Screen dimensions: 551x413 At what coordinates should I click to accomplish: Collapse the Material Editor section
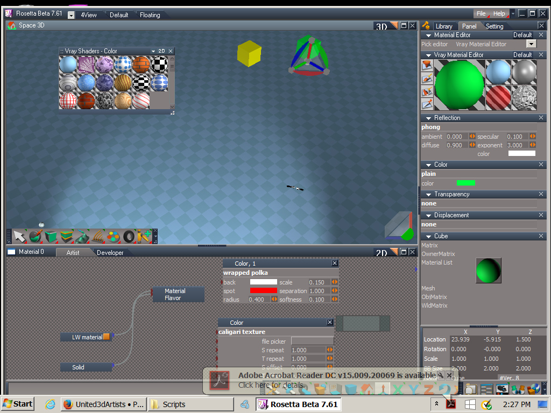(x=428, y=35)
